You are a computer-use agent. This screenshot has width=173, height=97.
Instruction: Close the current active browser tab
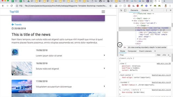pos(159,1)
